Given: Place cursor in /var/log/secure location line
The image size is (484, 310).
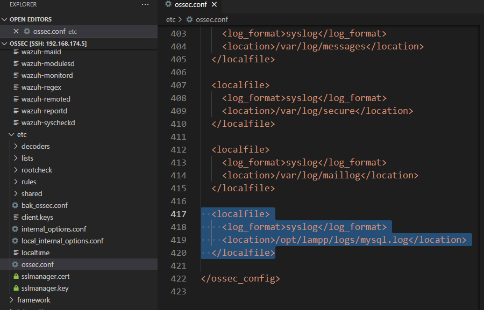Looking at the screenshot, I should [x=317, y=111].
